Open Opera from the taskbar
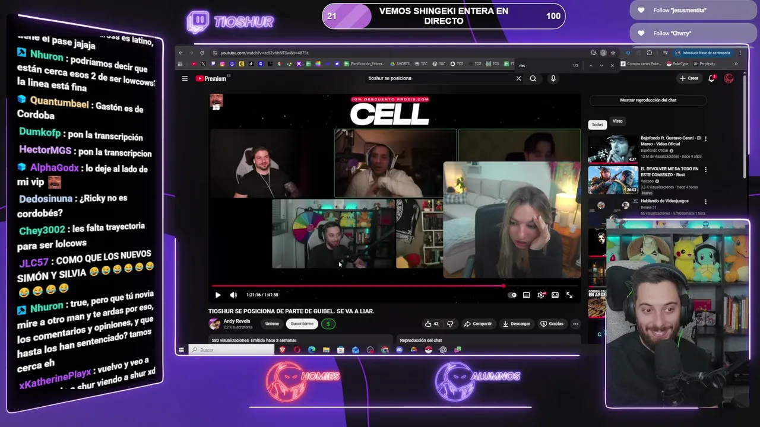Screen dimensions: 760x427 click(x=297, y=350)
